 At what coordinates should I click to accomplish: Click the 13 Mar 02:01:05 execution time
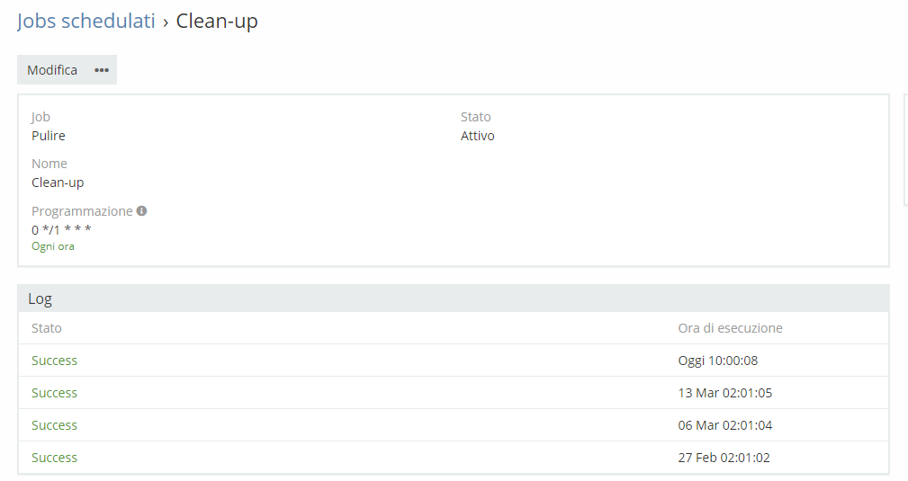pyautogui.click(x=724, y=393)
